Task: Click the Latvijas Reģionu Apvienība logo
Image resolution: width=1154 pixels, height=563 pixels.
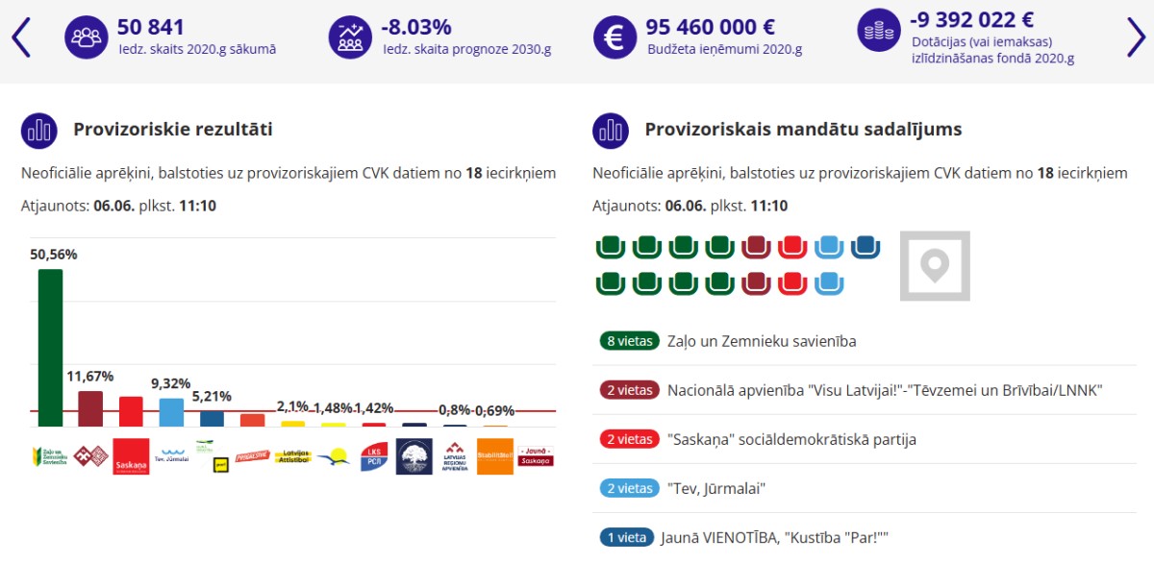Action: click(455, 456)
